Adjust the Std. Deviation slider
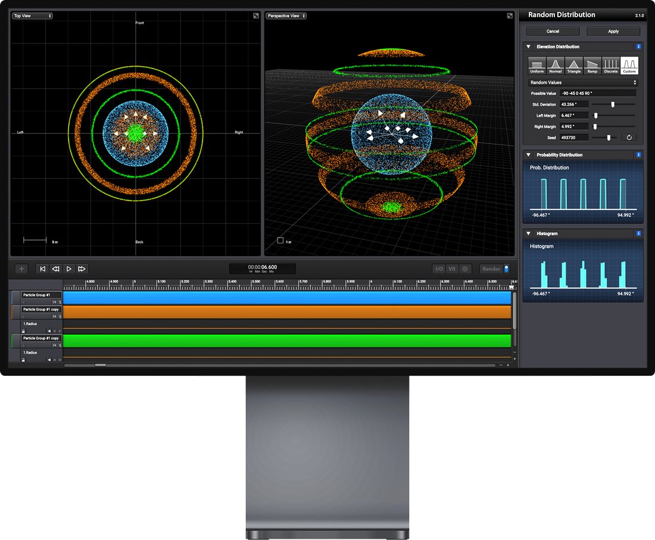 click(x=614, y=104)
